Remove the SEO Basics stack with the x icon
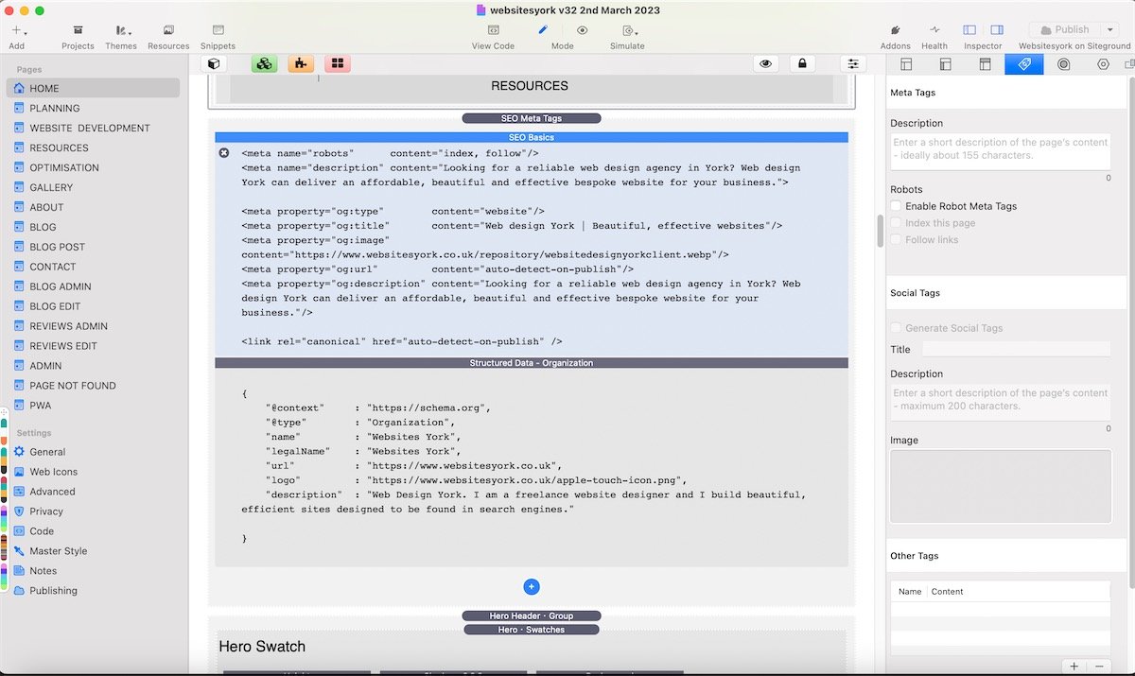Image resolution: width=1135 pixels, height=676 pixels. pyautogui.click(x=224, y=153)
